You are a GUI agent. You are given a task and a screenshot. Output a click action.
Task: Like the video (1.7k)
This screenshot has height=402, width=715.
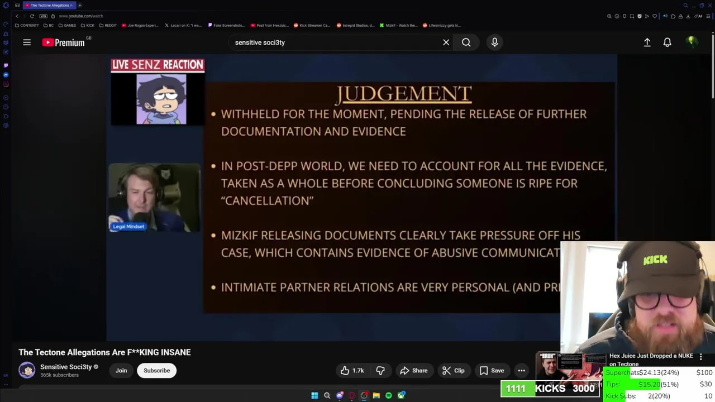pyautogui.click(x=352, y=371)
